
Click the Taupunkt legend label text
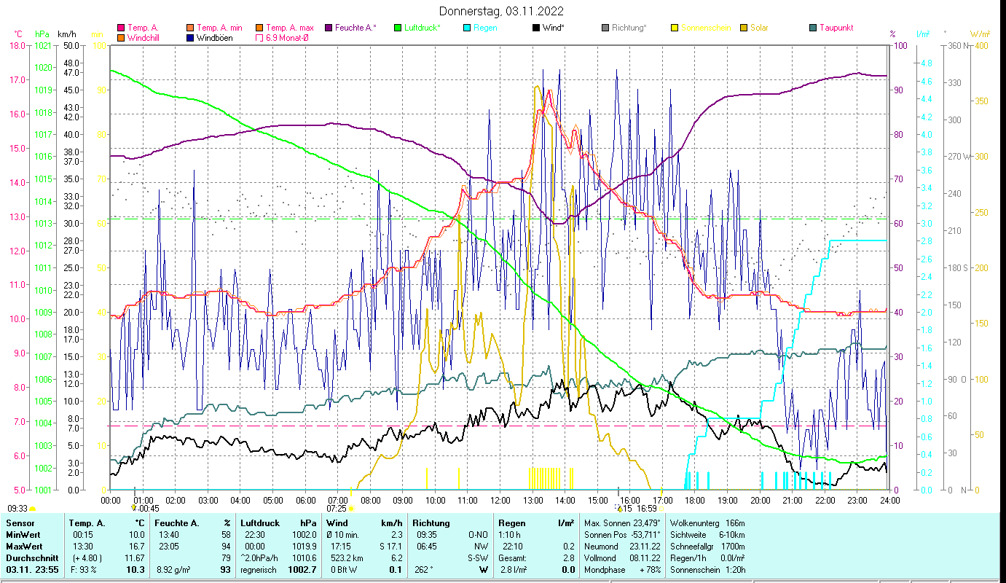tap(836, 28)
